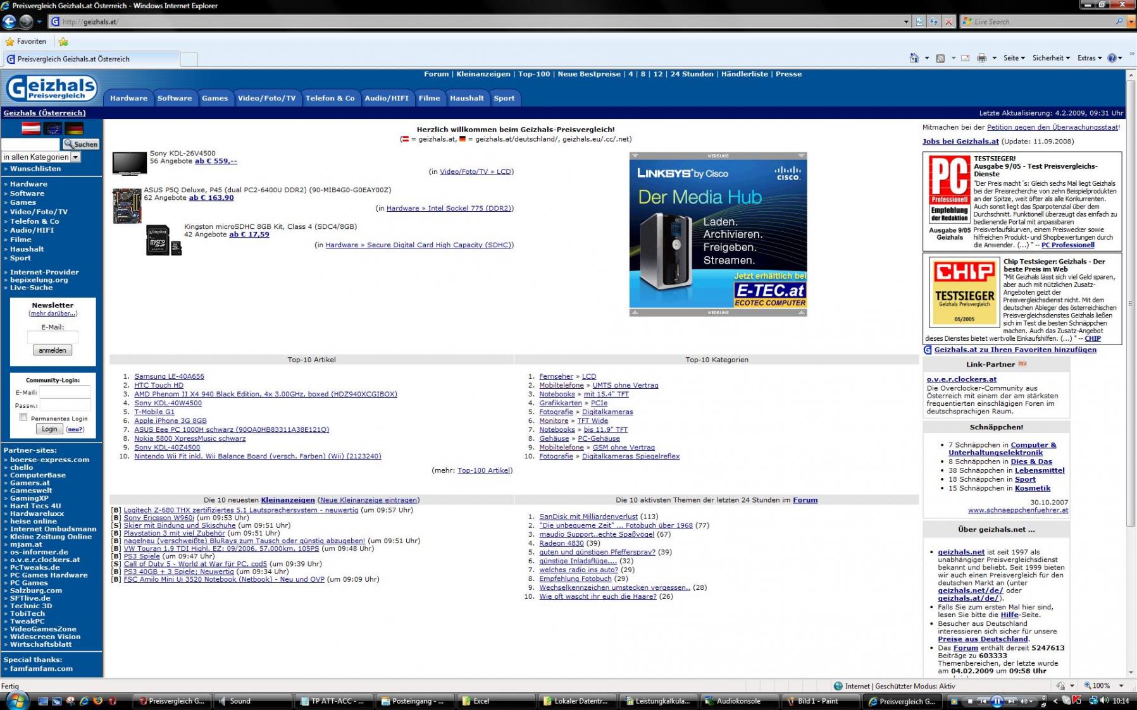Expand the Print options dropdown arrow
Screen dimensions: 1137x710
click(x=995, y=58)
